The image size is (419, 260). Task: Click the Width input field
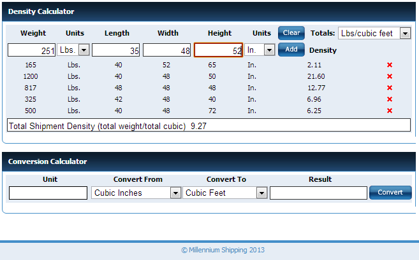click(166, 50)
